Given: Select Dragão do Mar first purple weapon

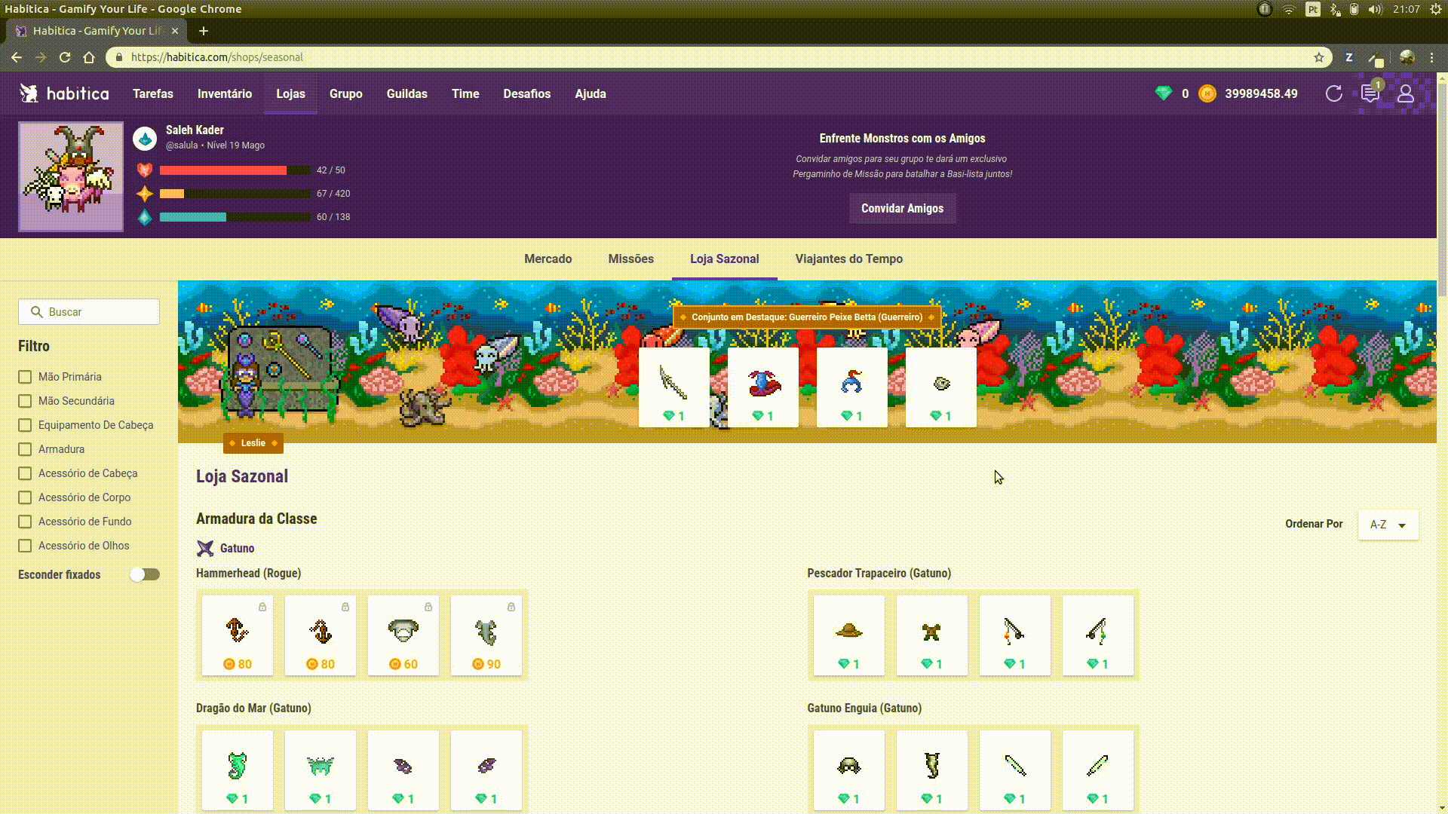Looking at the screenshot, I should pos(403,770).
